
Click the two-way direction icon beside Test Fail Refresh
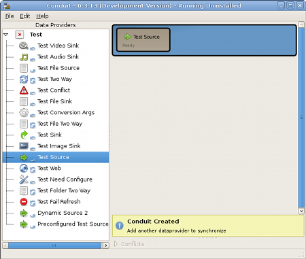[33, 203]
